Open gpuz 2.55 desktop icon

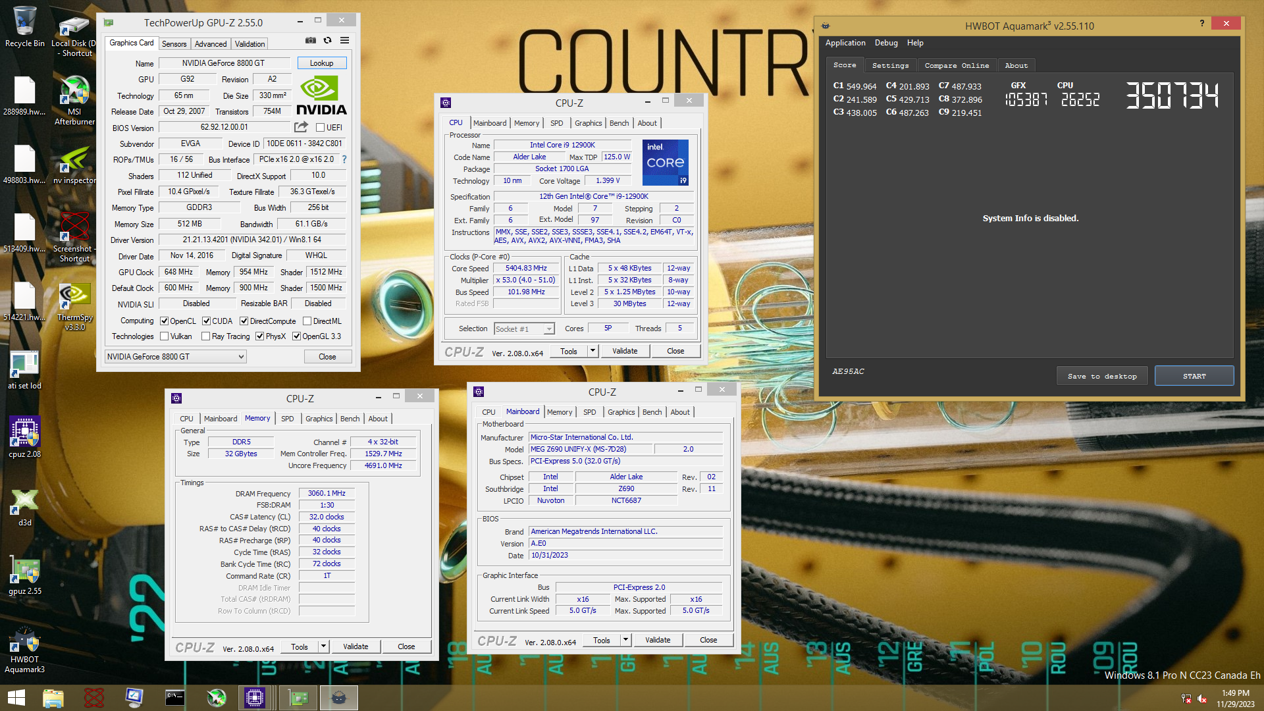coord(25,575)
